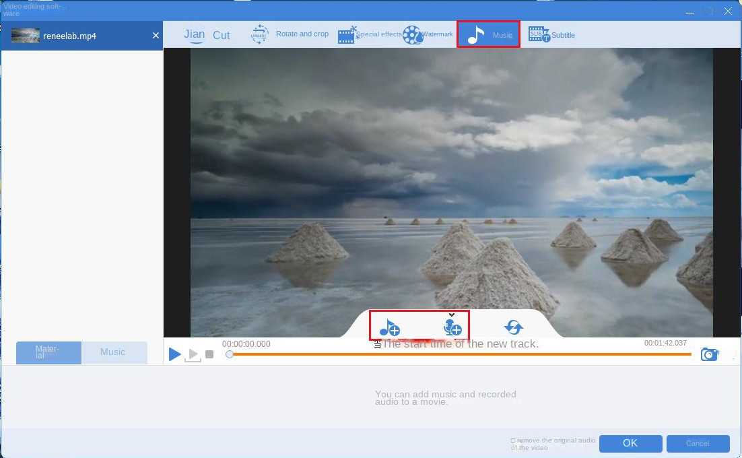The height and width of the screenshot is (458, 742).
Task: Play the video with the play button
Action: 174,354
